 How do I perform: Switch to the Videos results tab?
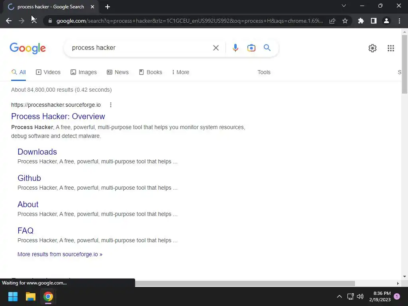[48, 73]
